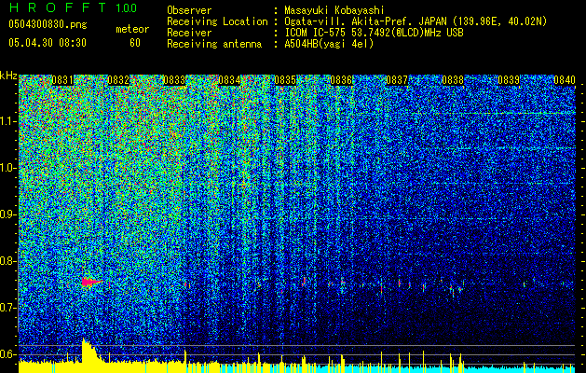Screen dimensions: 586x373
Task: Click the meteor count label
Action: tap(132, 29)
